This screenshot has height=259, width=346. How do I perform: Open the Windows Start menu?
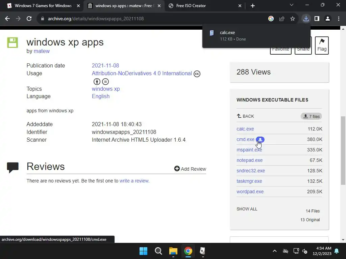143,251
